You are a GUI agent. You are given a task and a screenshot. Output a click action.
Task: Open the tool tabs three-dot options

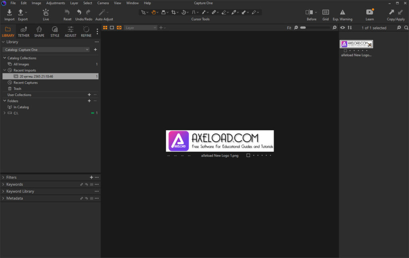pyautogui.click(x=97, y=31)
